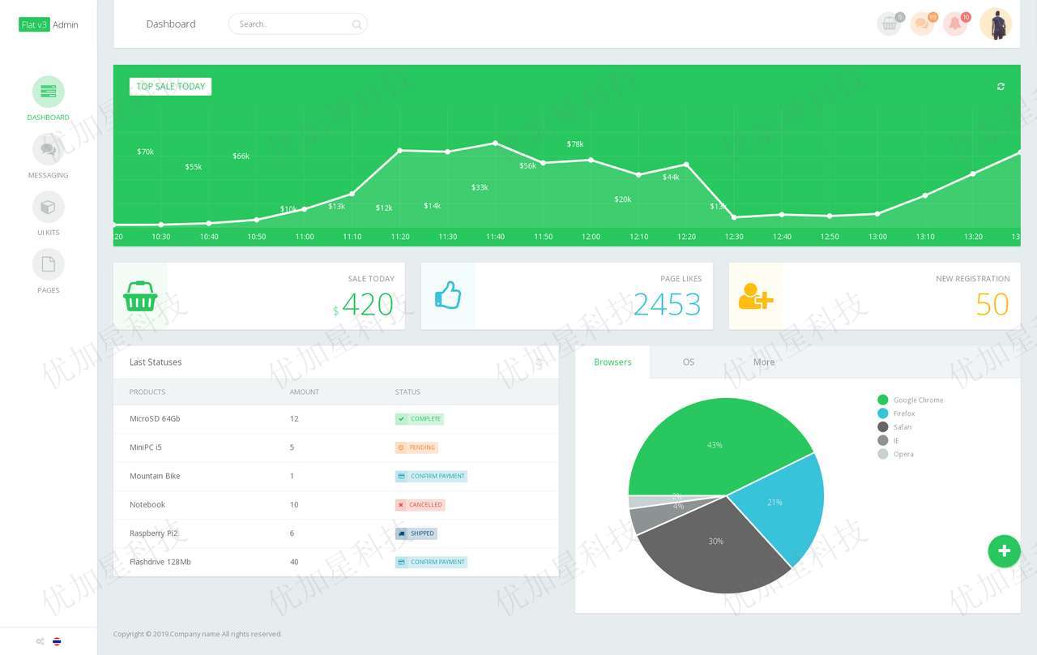Image resolution: width=1037 pixels, height=655 pixels.
Task: Click the Flashdrive 128Mb CONFIRM PAYMENT badge
Action: pos(431,562)
